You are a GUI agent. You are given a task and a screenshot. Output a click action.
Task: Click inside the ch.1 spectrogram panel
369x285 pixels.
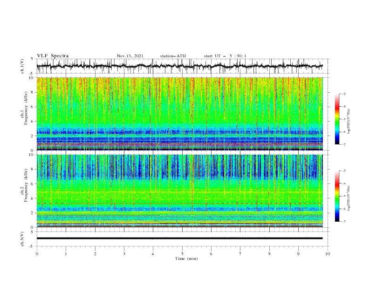tap(180, 114)
